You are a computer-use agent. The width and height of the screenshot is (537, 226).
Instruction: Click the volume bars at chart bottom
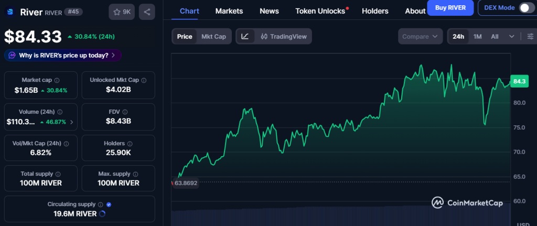click(x=341, y=216)
